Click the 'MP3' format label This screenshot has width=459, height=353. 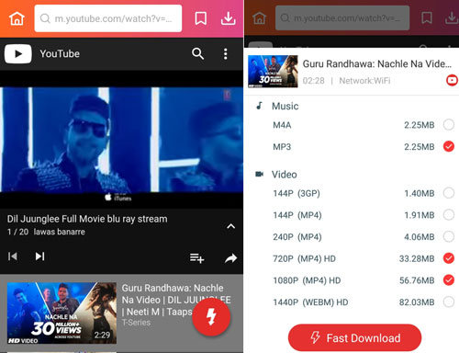[x=282, y=147]
